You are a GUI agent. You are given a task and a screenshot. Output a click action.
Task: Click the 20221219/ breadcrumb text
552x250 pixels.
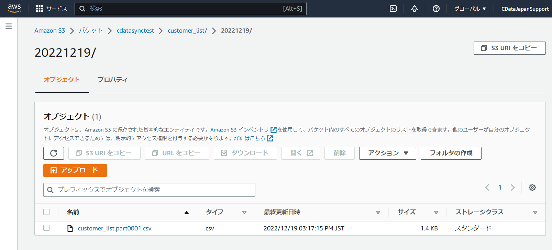(236, 31)
